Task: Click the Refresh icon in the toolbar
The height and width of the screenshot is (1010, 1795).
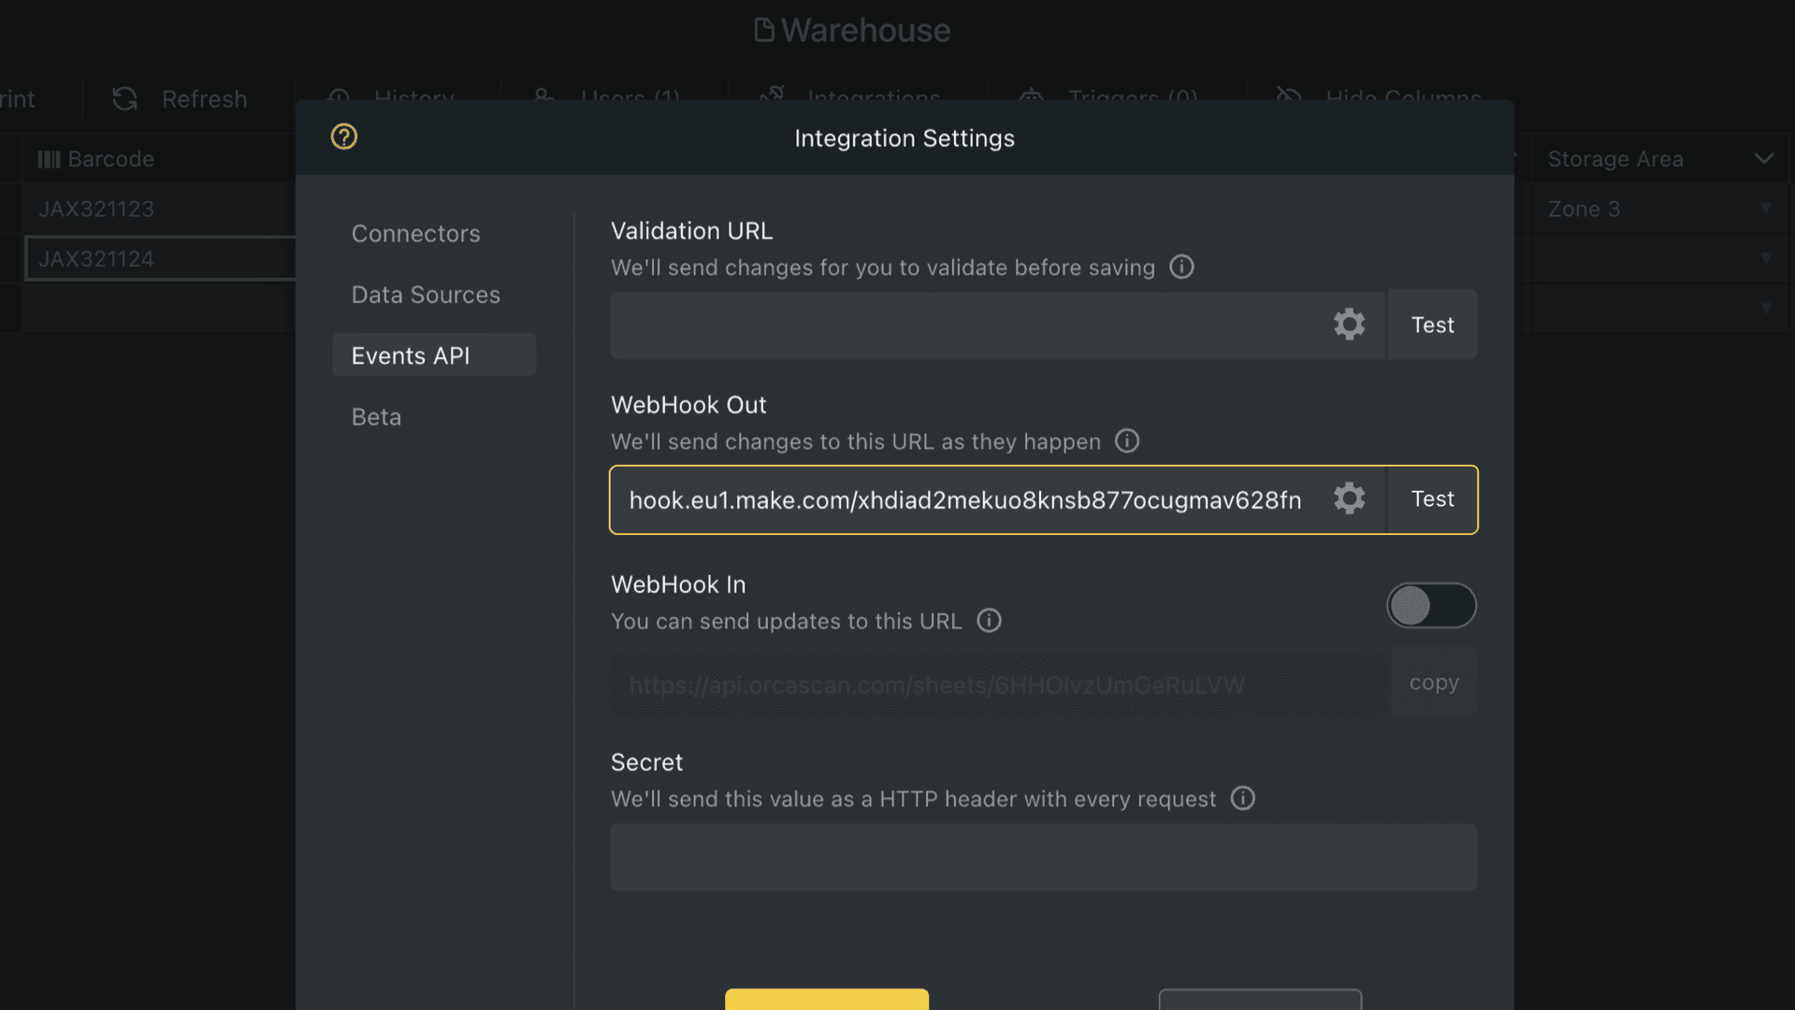Action: click(124, 98)
